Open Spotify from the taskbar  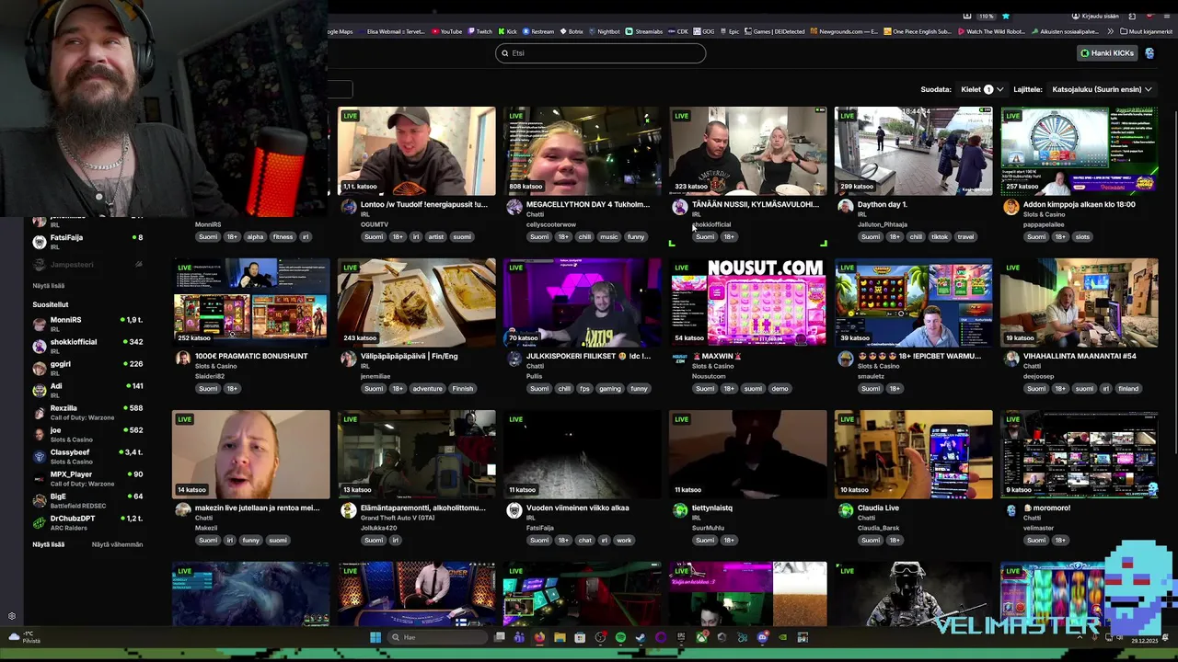(x=620, y=637)
